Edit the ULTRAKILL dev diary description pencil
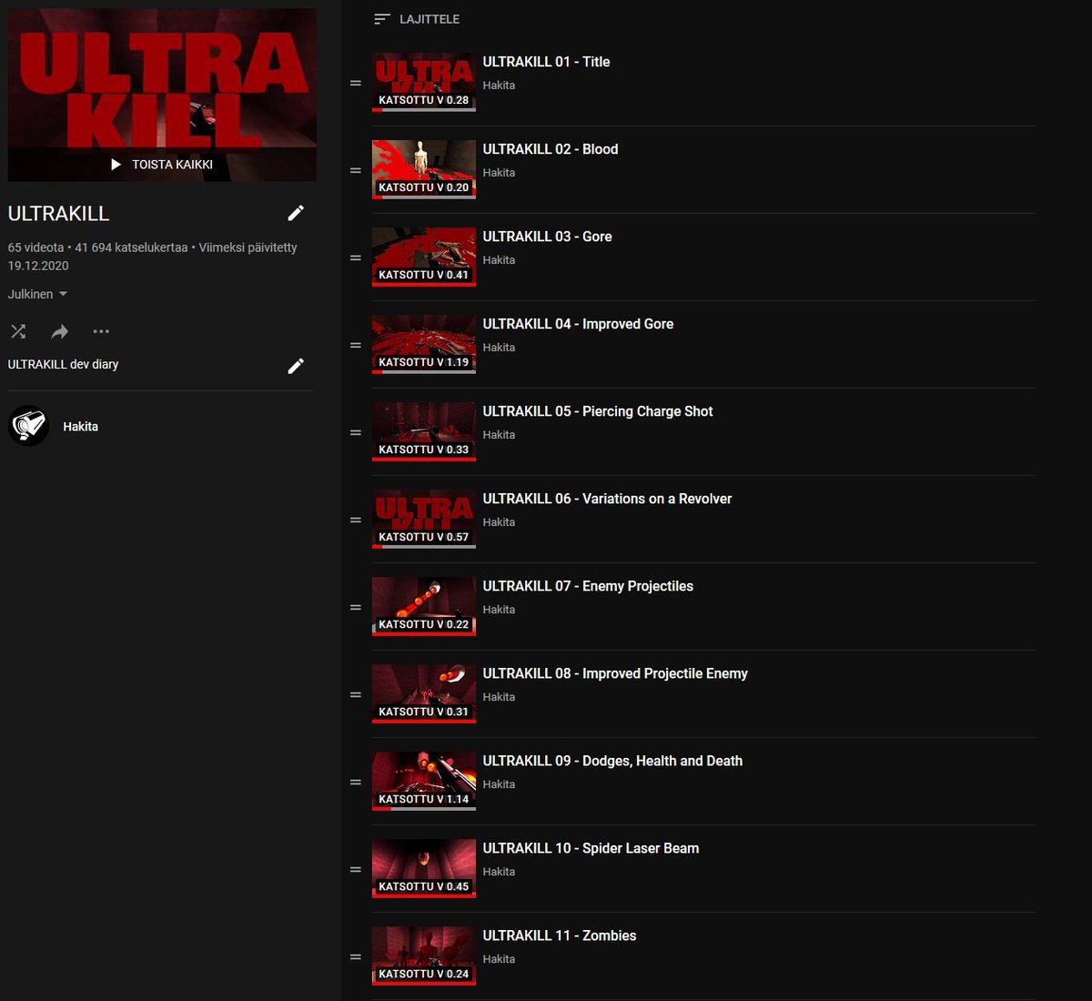Screen dimensions: 1092x1001 (x=296, y=366)
